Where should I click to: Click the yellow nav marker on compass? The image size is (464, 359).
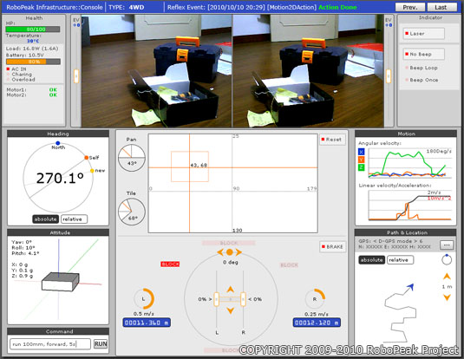92,171
